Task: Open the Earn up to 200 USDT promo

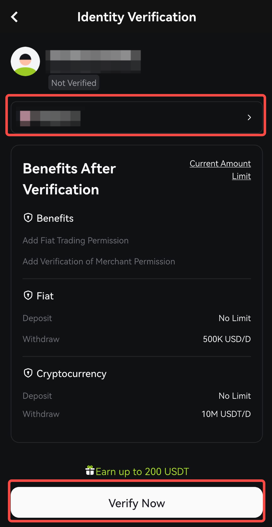Action: click(142, 471)
